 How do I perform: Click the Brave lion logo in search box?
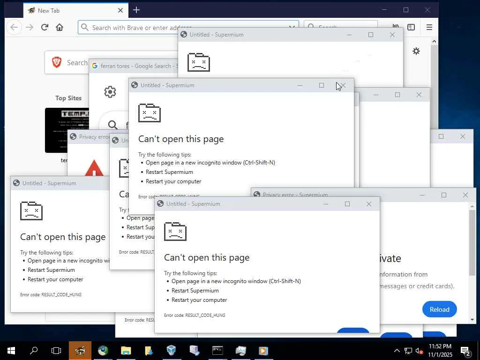tap(57, 62)
